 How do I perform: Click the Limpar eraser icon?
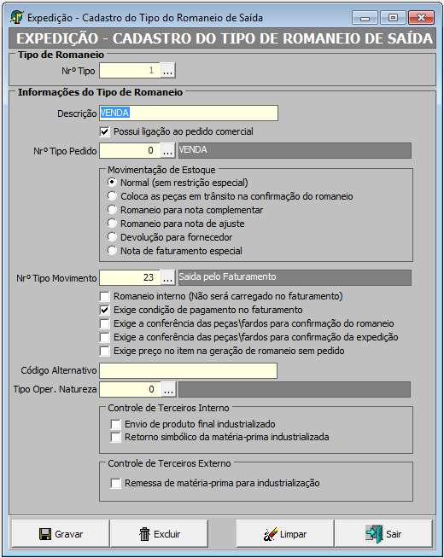tap(271, 534)
